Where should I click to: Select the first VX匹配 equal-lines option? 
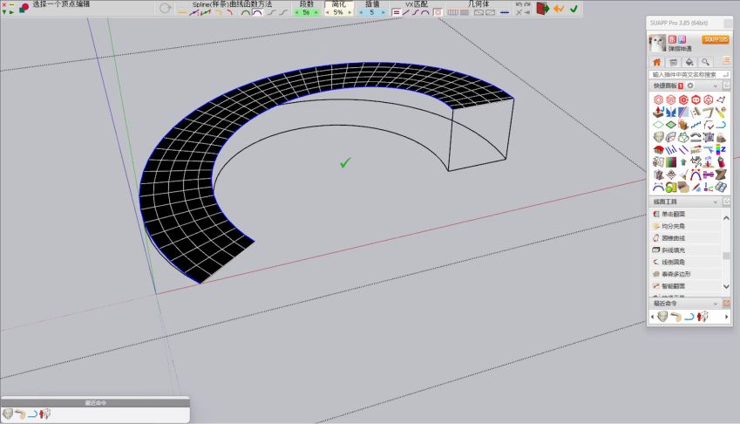coord(397,13)
